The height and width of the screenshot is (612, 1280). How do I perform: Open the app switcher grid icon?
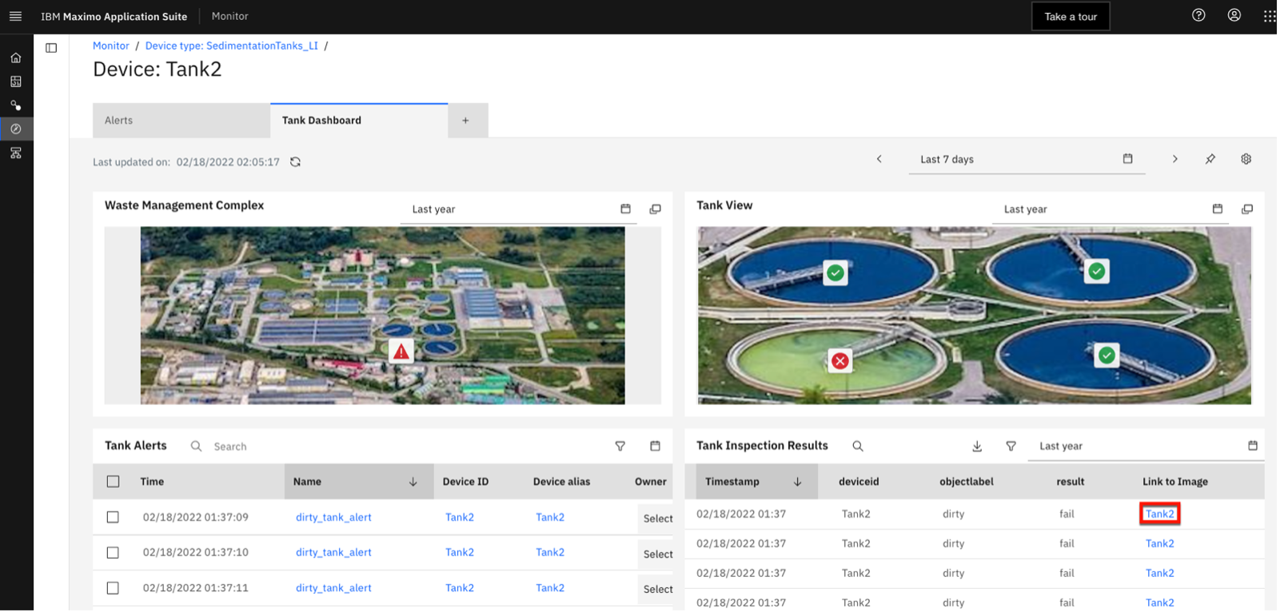click(x=1270, y=16)
